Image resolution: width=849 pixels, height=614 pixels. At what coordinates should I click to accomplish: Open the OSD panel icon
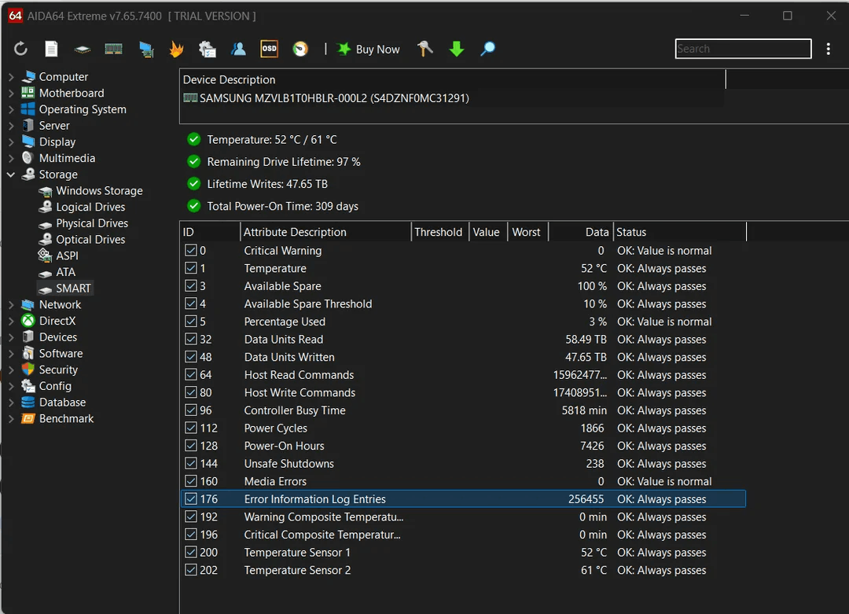[269, 49]
